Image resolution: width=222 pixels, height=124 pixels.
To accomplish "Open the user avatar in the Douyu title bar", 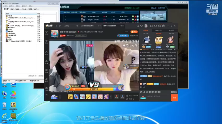I will click(x=146, y=26).
